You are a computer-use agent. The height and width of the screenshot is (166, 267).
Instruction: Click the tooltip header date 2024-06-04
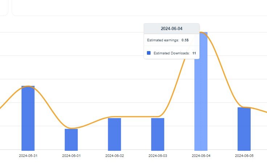[172, 29]
